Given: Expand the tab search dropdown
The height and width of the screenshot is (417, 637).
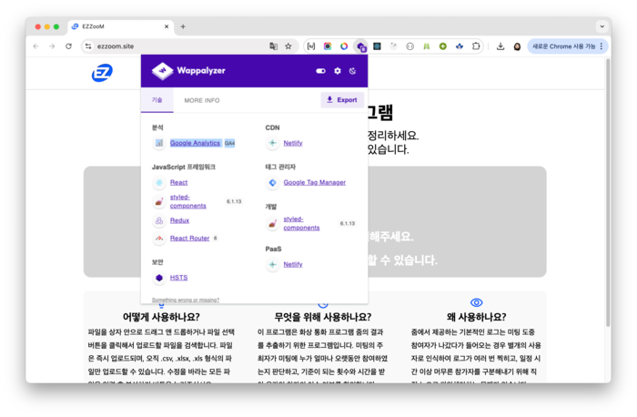Looking at the screenshot, I should point(602,26).
